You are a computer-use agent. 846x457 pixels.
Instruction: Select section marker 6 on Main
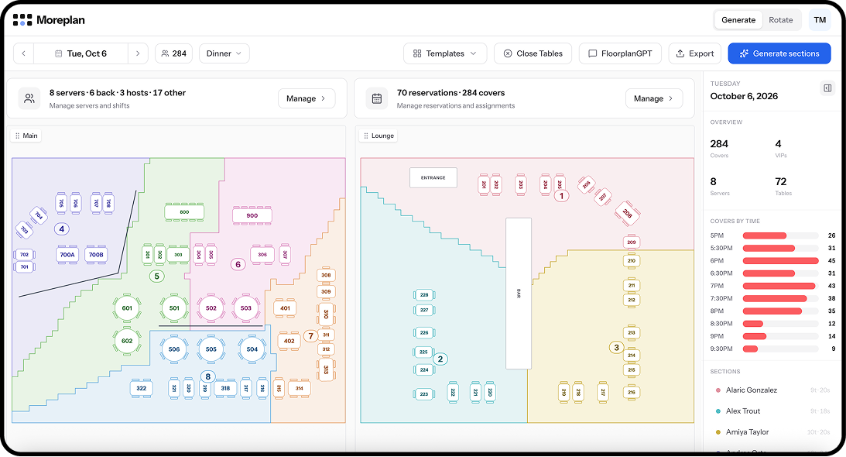pyautogui.click(x=238, y=264)
